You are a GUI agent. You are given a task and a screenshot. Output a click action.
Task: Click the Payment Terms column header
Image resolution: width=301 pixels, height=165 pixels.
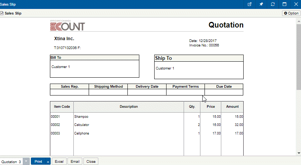point(186,87)
